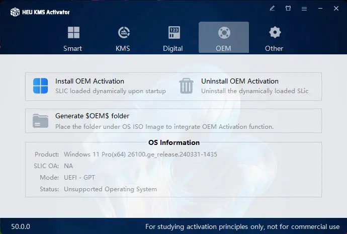
Task: Close the HEU KMS Activator window
Action: coord(336,9)
